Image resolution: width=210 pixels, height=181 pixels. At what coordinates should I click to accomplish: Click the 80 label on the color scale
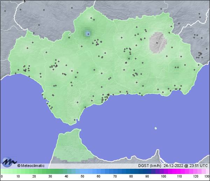pyautogui.click(x=131, y=176)
